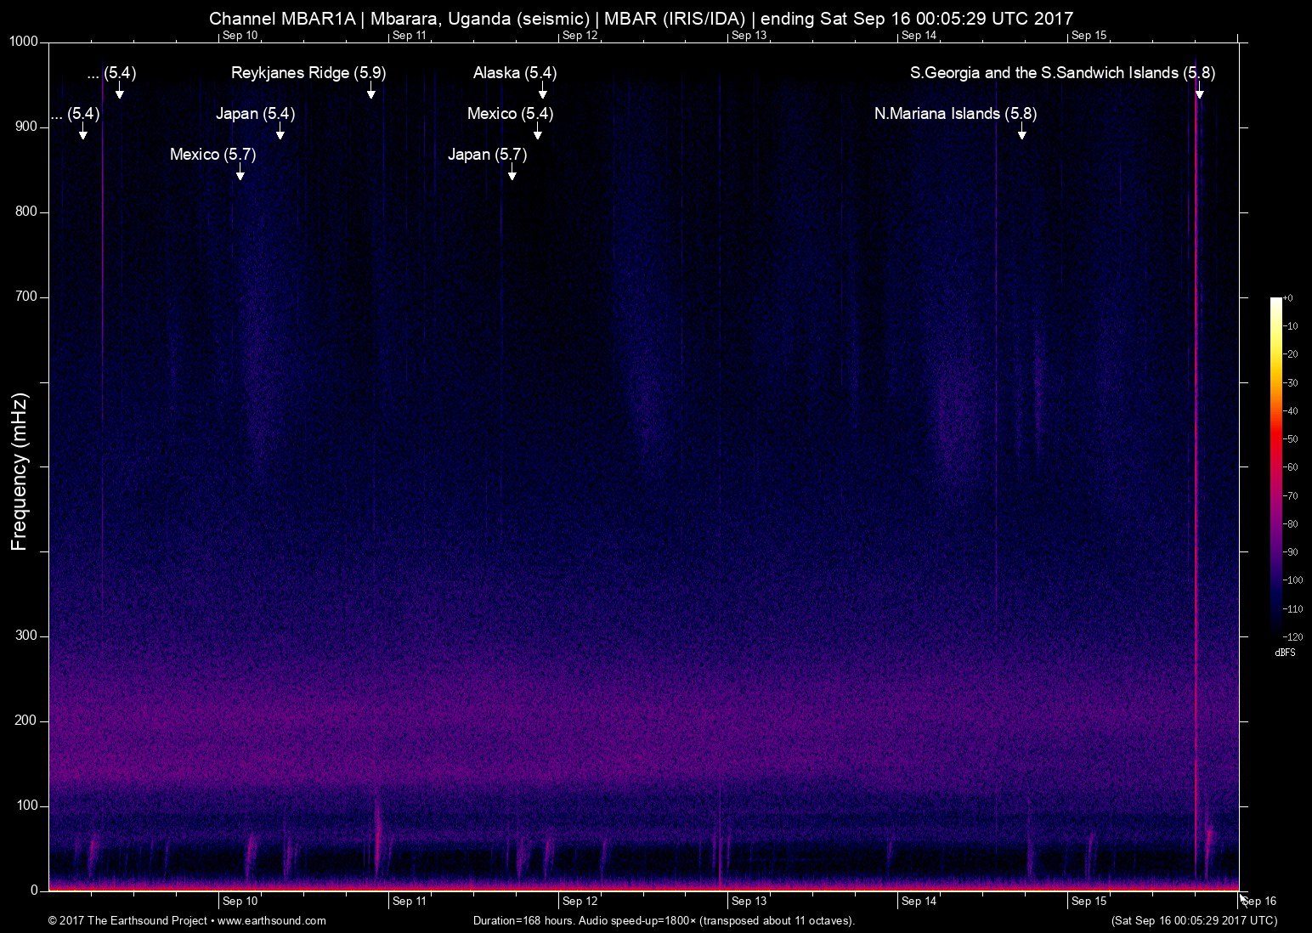Open the www.earthsound.com link

[x=272, y=920]
